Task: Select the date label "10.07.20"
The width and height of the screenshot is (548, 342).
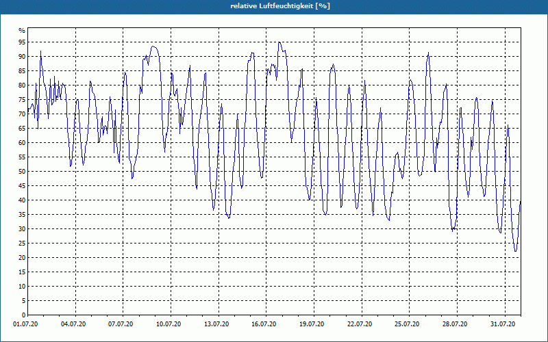Action: [169, 324]
